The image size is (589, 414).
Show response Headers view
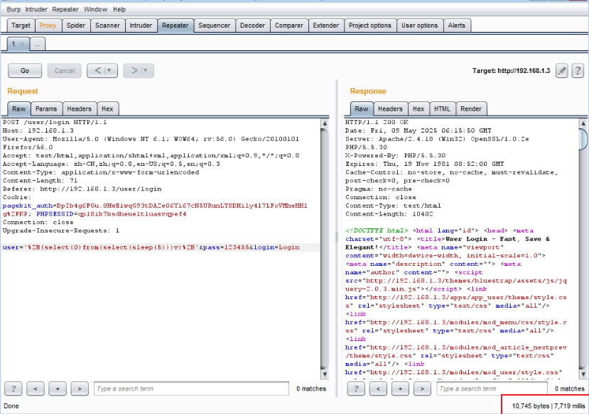click(390, 108)
